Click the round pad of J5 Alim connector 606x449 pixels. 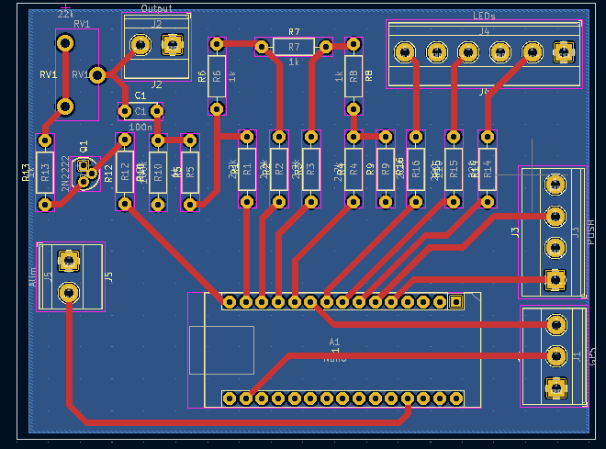(69, 293)
